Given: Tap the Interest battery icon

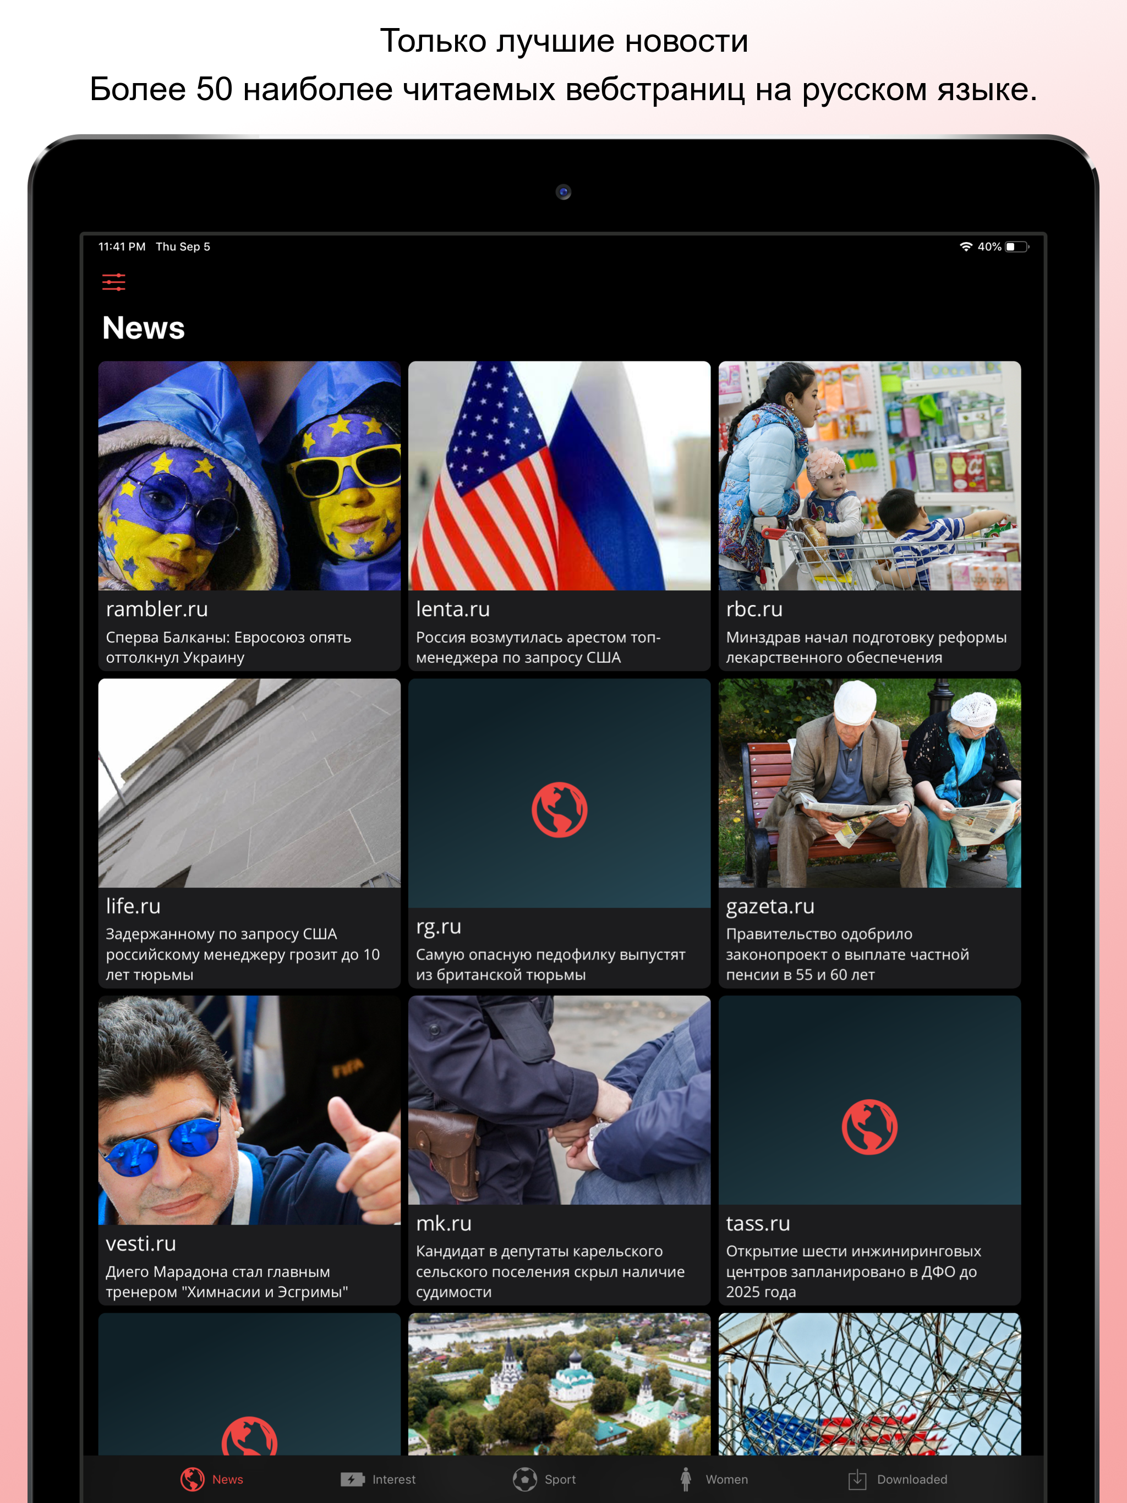Looking at the screenshot, I should 352,1479.
